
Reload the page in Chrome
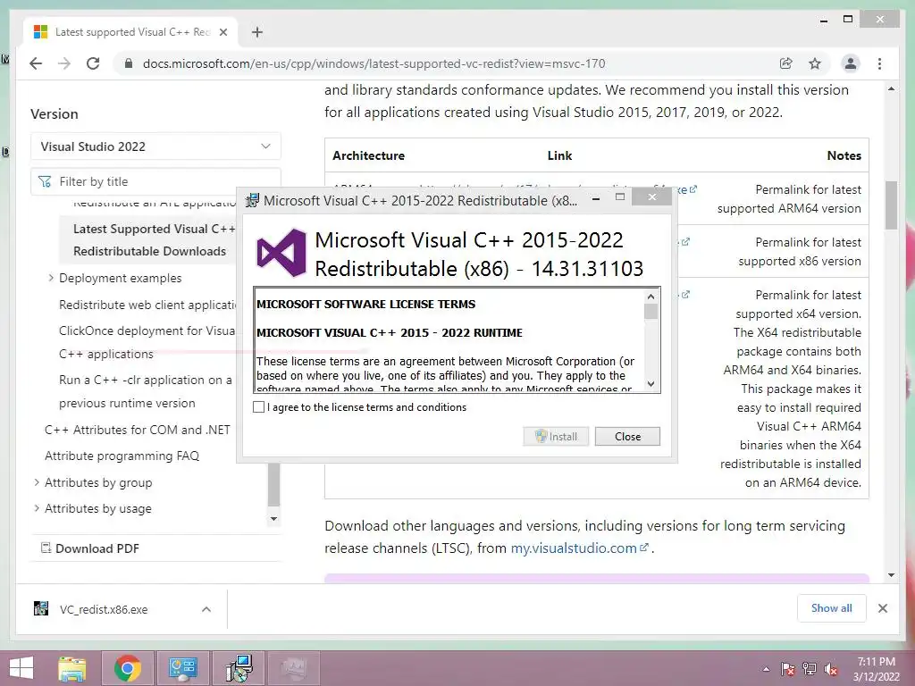click(x=93, y=63)
